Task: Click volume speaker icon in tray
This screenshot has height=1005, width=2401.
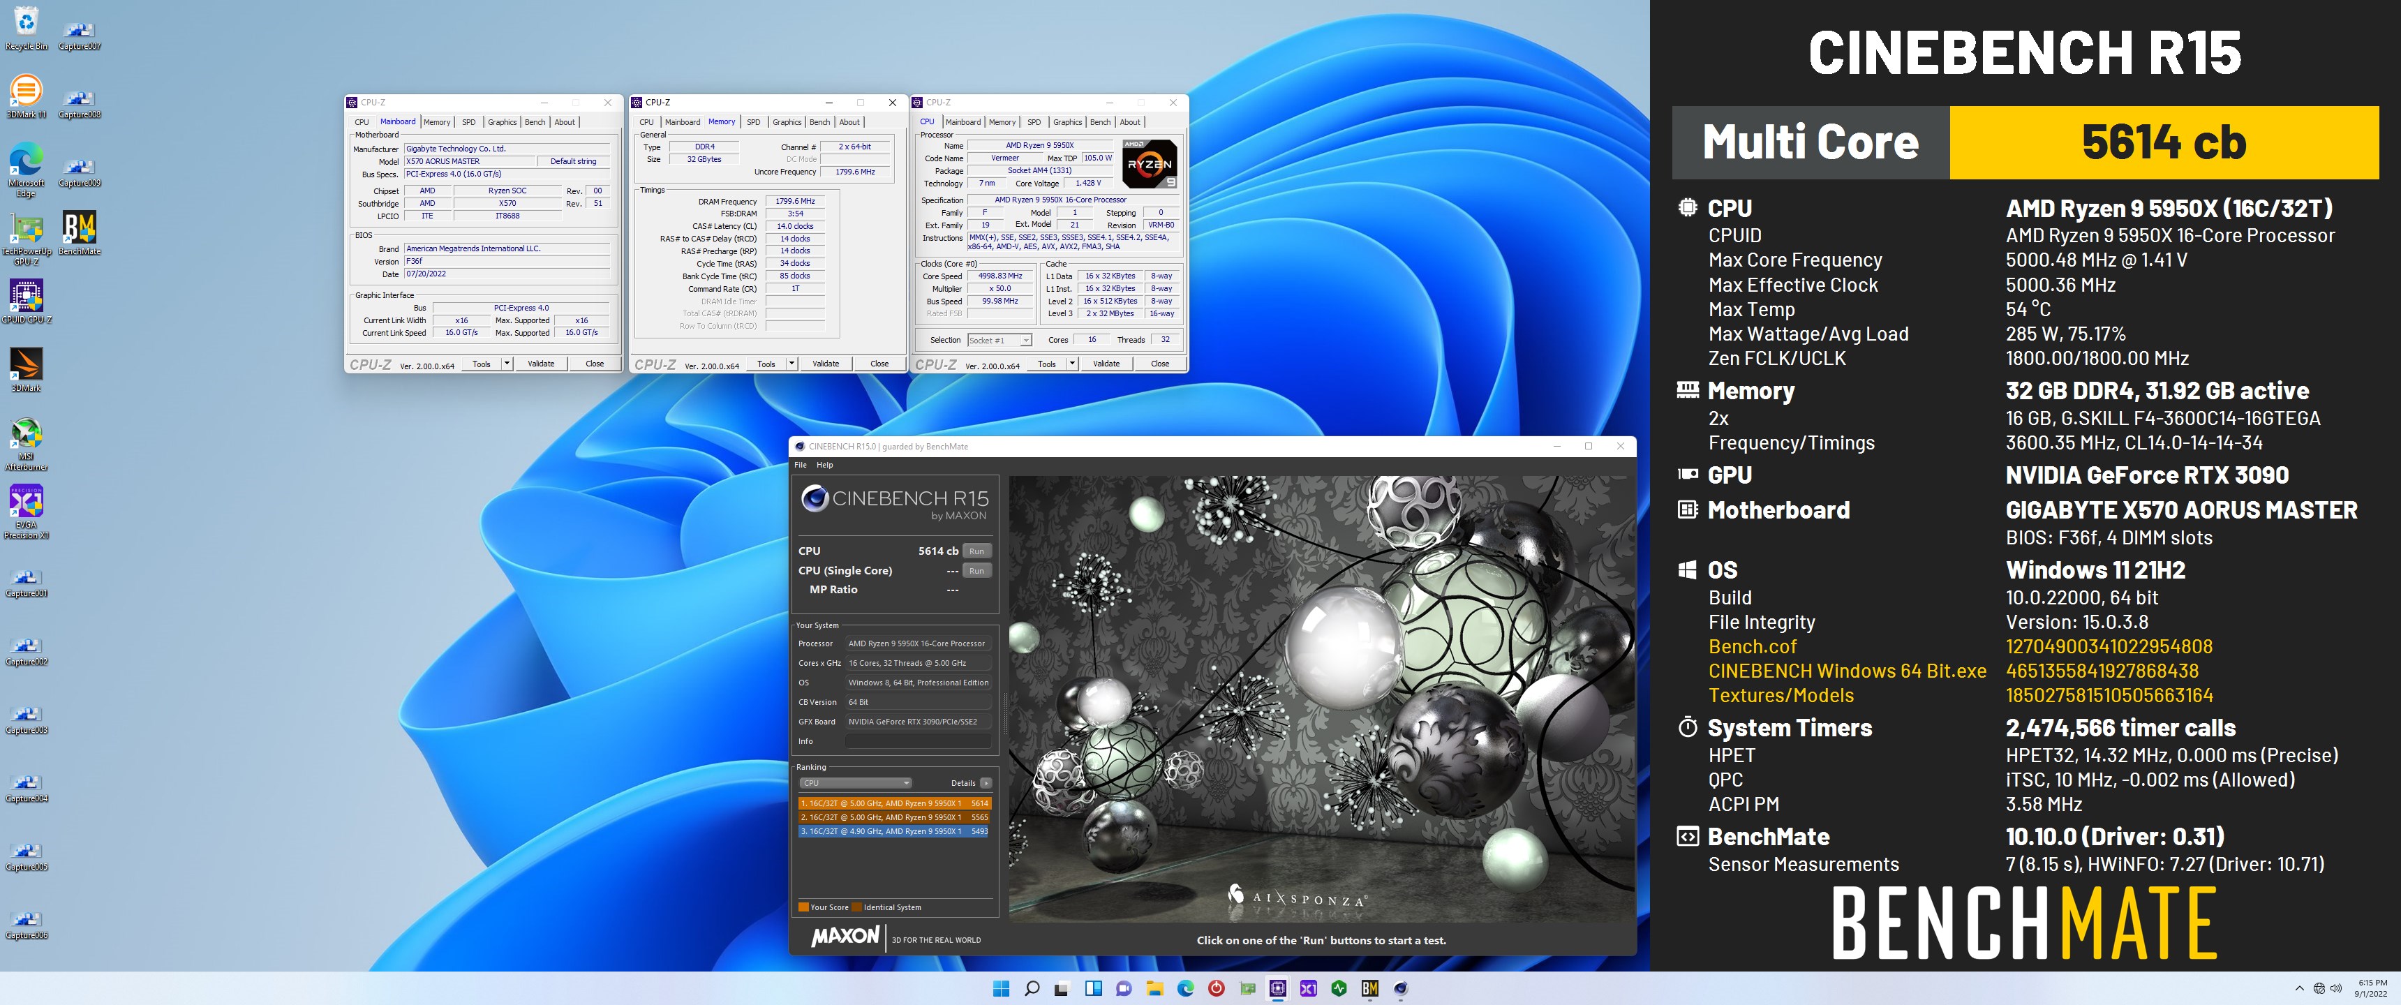Action: click(x=2335, y=988)
